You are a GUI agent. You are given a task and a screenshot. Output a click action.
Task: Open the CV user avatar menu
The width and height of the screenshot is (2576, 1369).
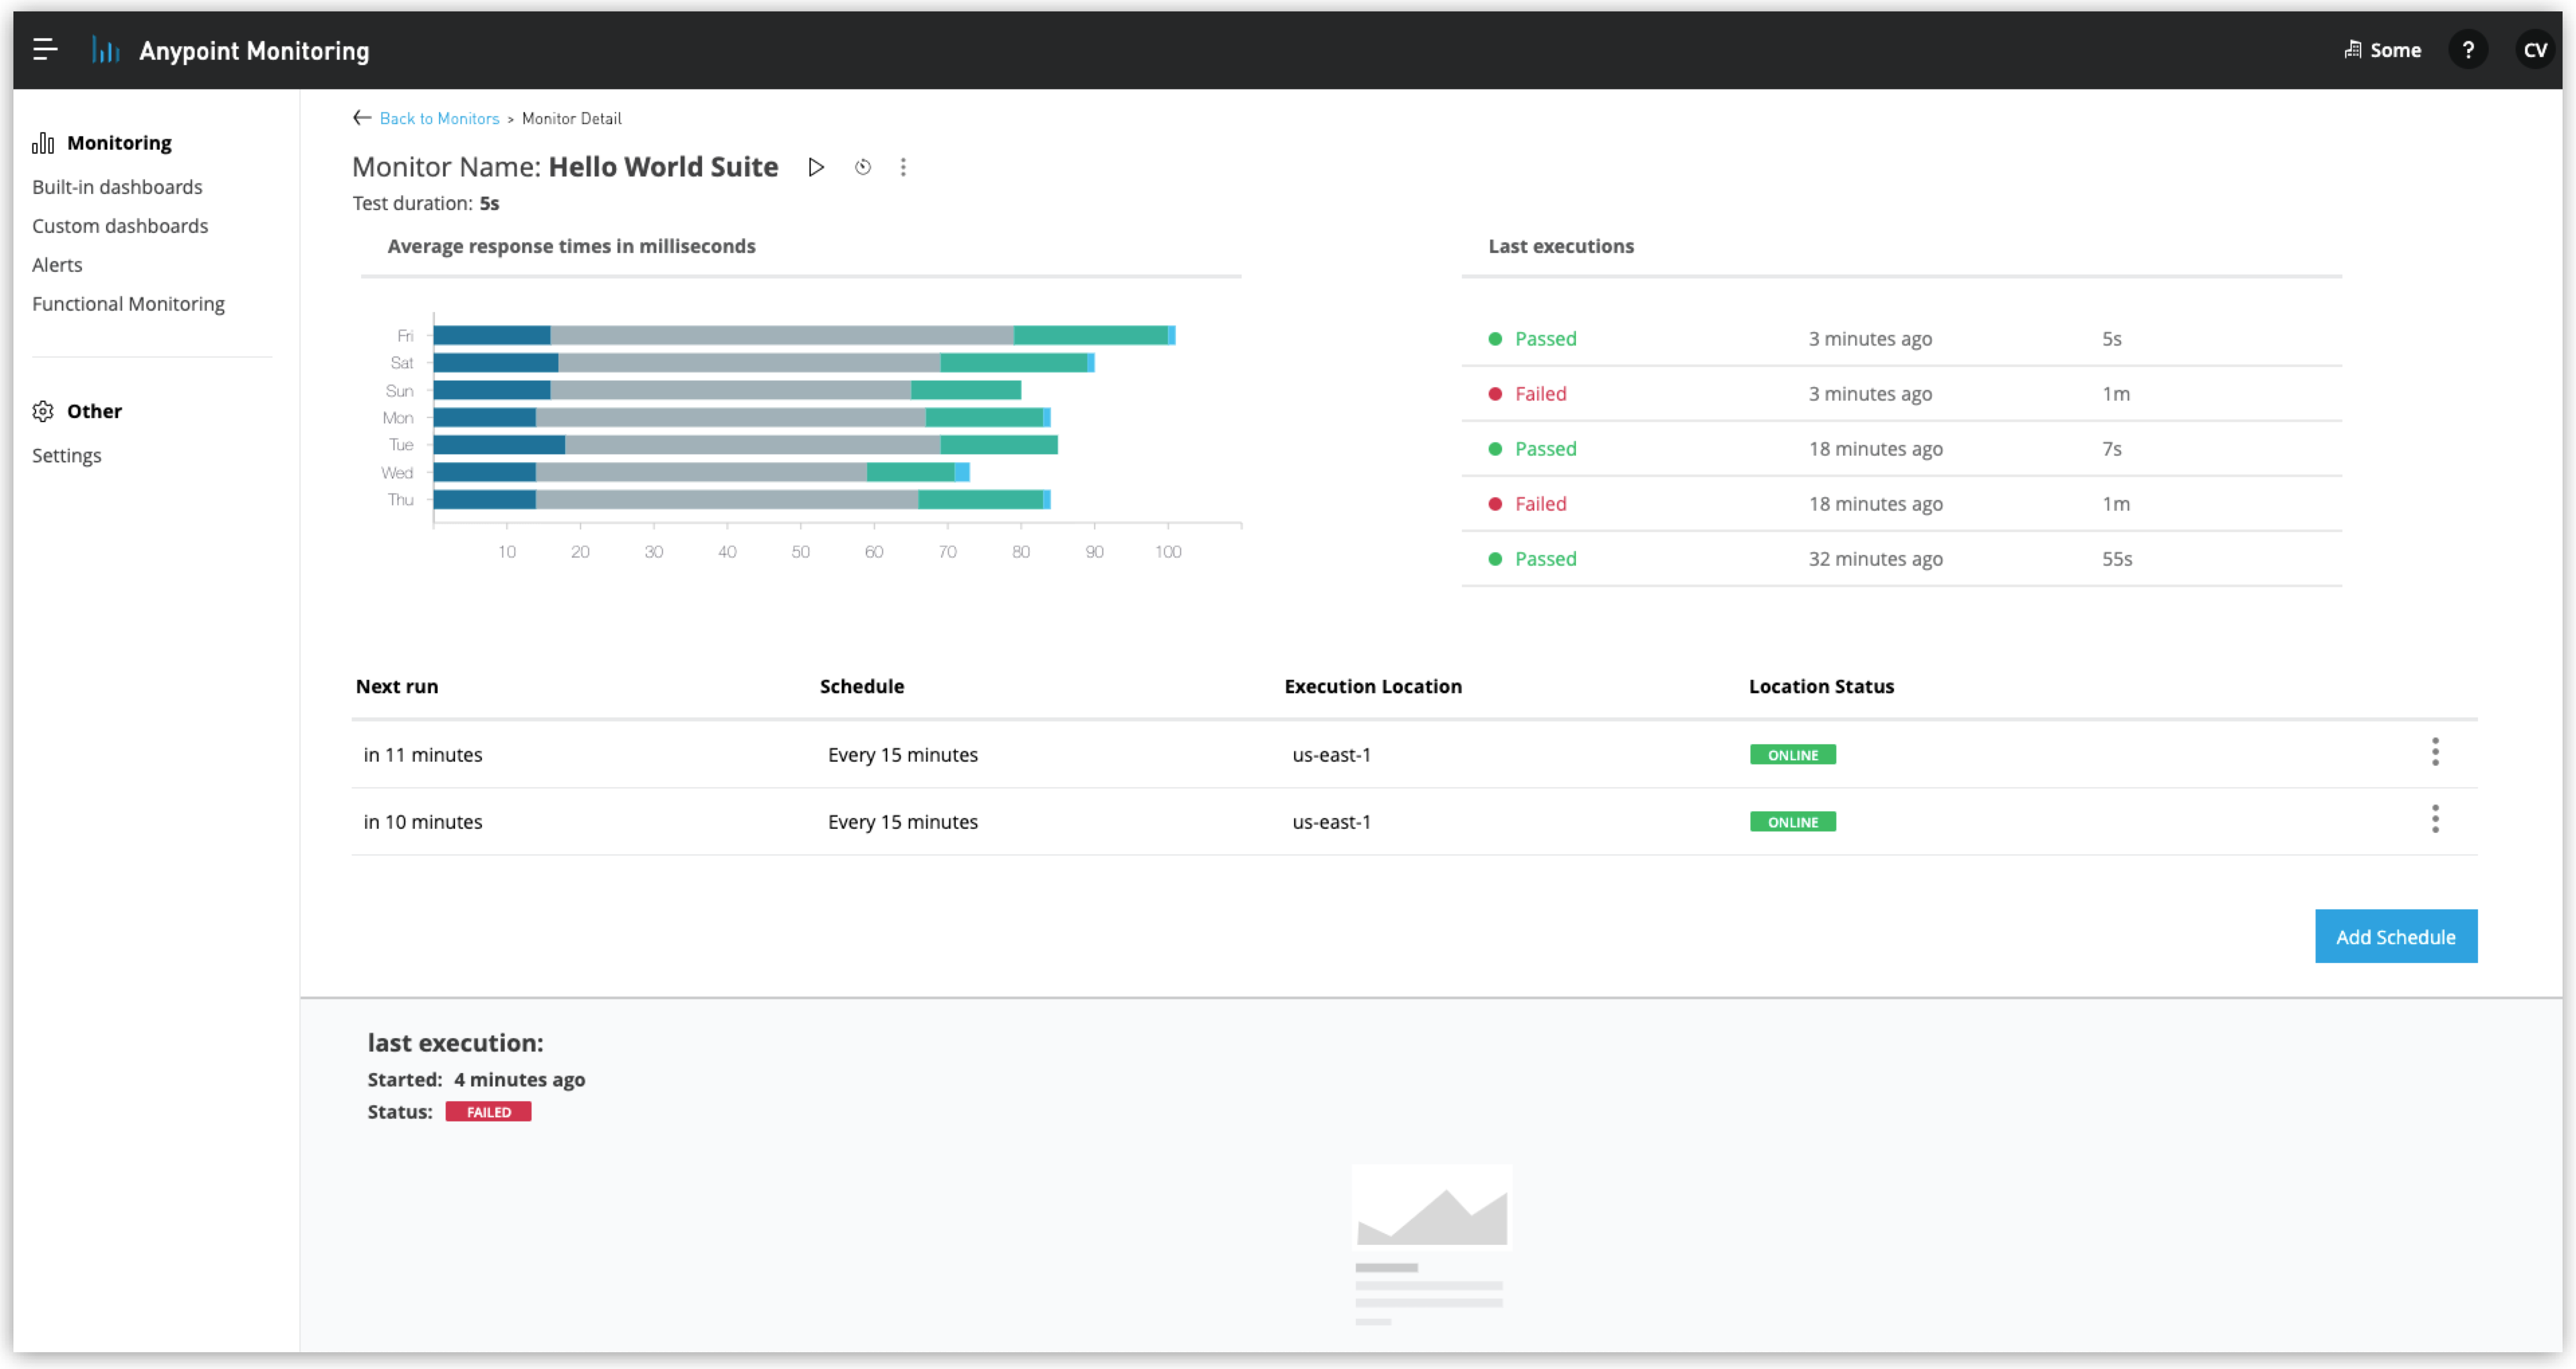(x=2535, y=50)
